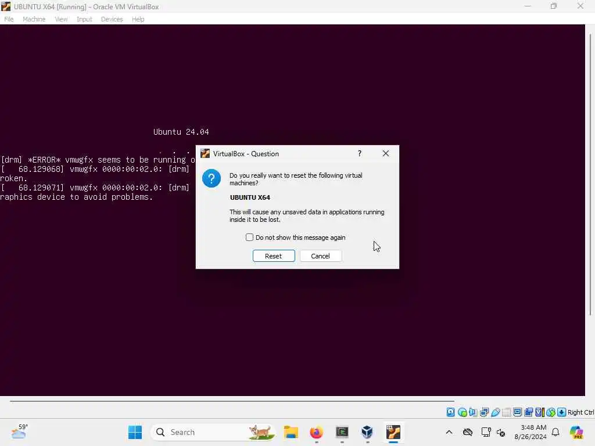Open the notifications bell
This screenshot has height=446, width=595.
(x=555, y=432)
